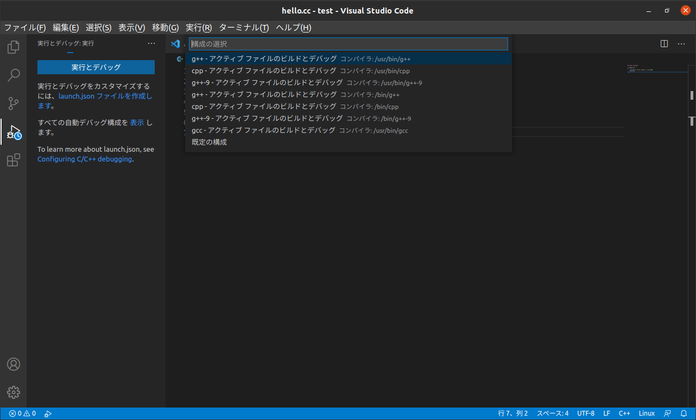Open Configuring C/C++ debugging link
Image resolution: width=696 pixels, height=420 pixels.
coord(84,159)
